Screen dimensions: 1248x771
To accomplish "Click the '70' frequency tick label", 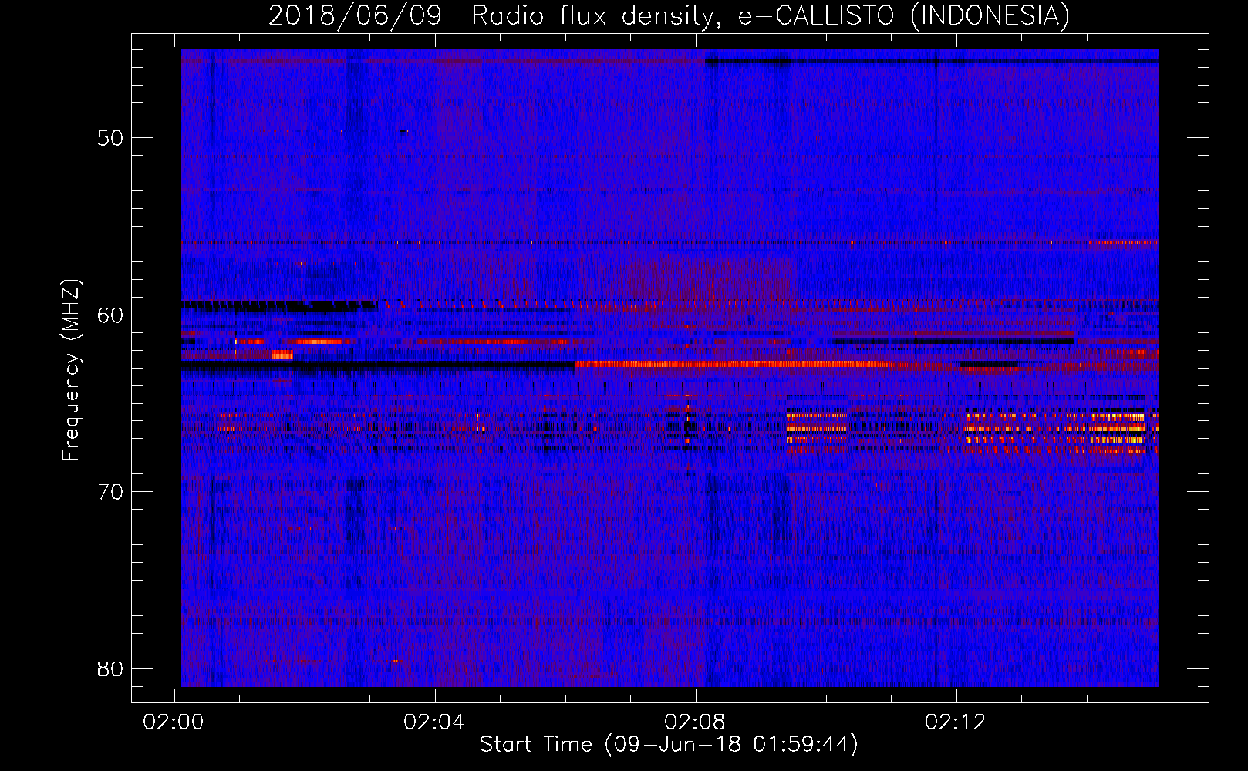I will (x=110, y=492).
